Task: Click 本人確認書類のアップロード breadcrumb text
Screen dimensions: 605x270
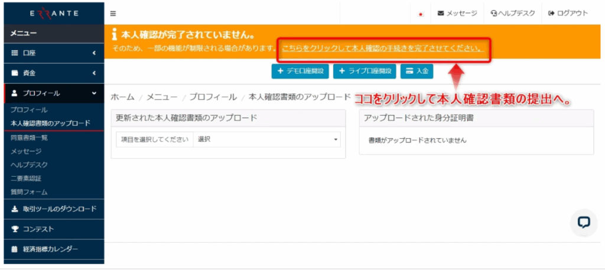Action: click(x=300, y=97)
